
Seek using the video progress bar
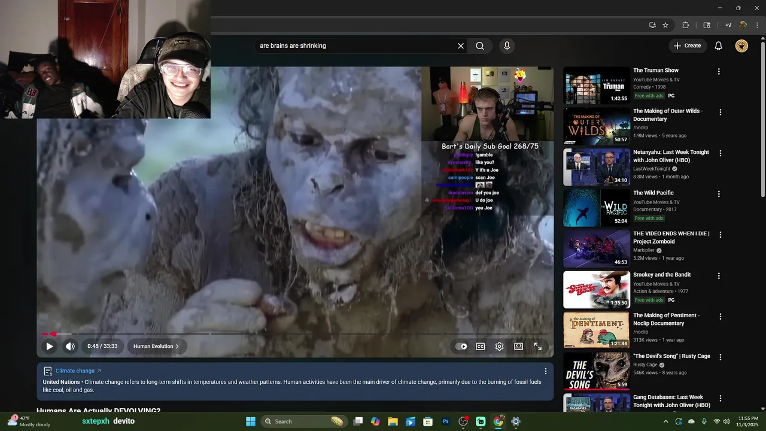(x=295, y=334)
